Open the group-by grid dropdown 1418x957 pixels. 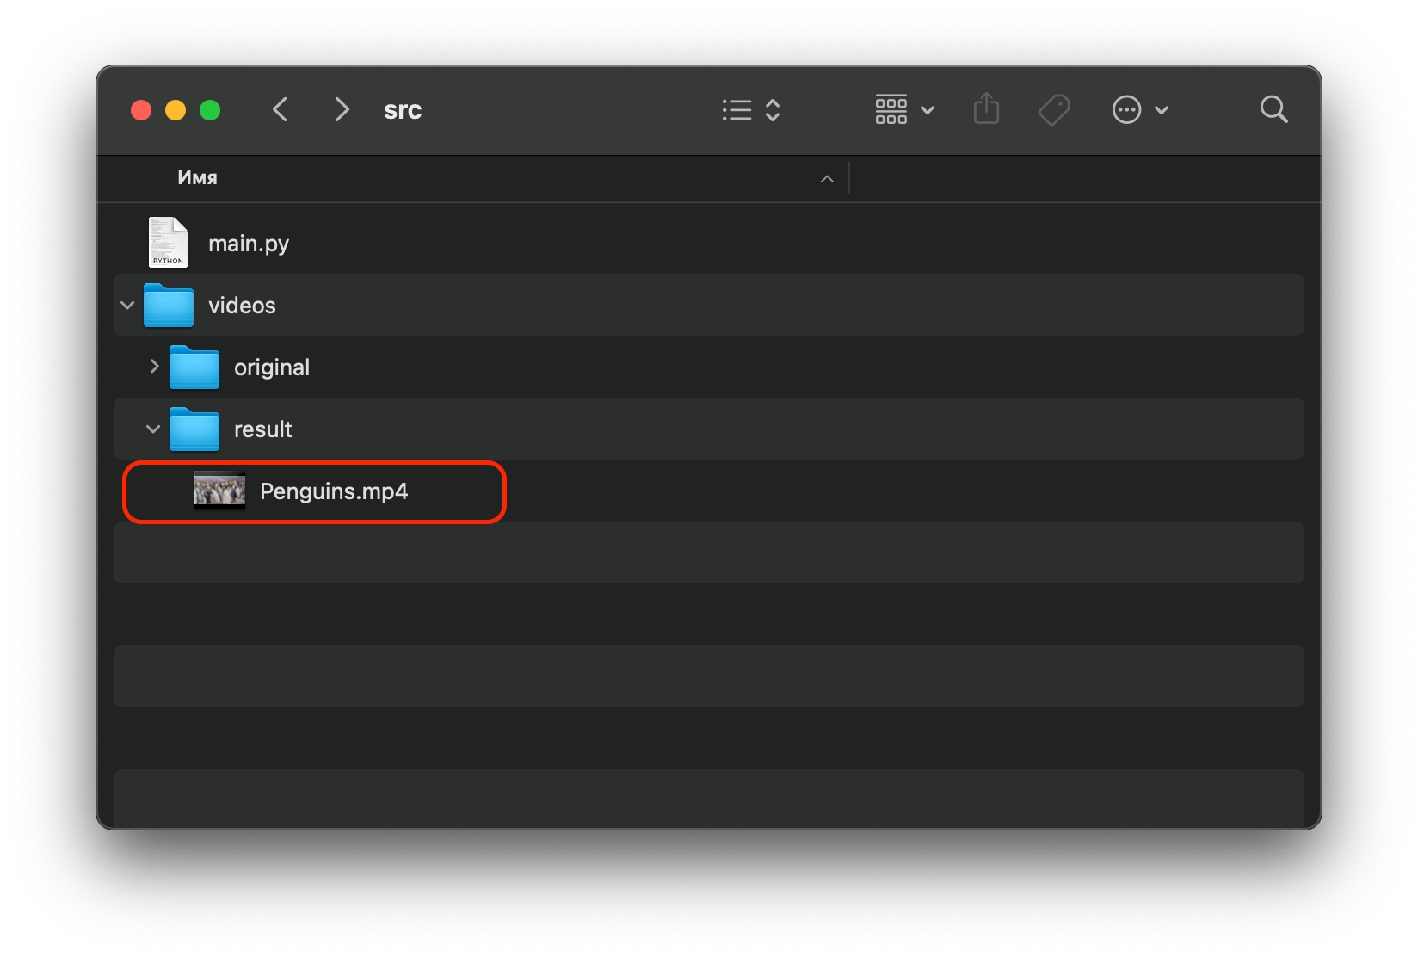pyautogui.click(x=903, y=110)
